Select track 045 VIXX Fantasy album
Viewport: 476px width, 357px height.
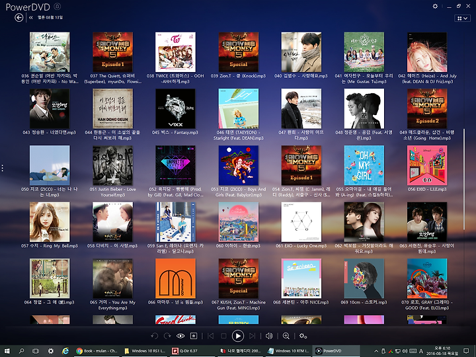[175, 108]
